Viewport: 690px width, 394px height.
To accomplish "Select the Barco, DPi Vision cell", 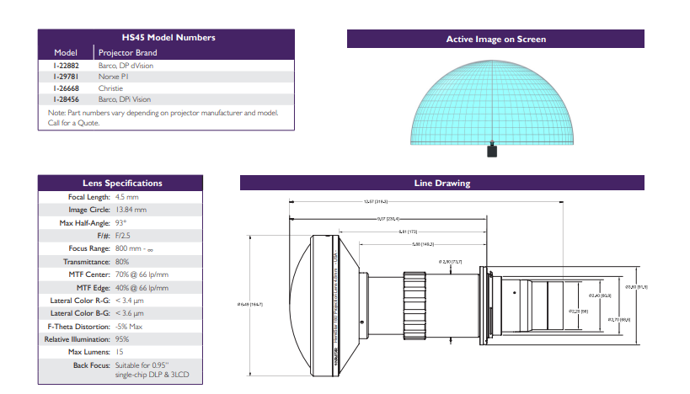I will (125, 99).
